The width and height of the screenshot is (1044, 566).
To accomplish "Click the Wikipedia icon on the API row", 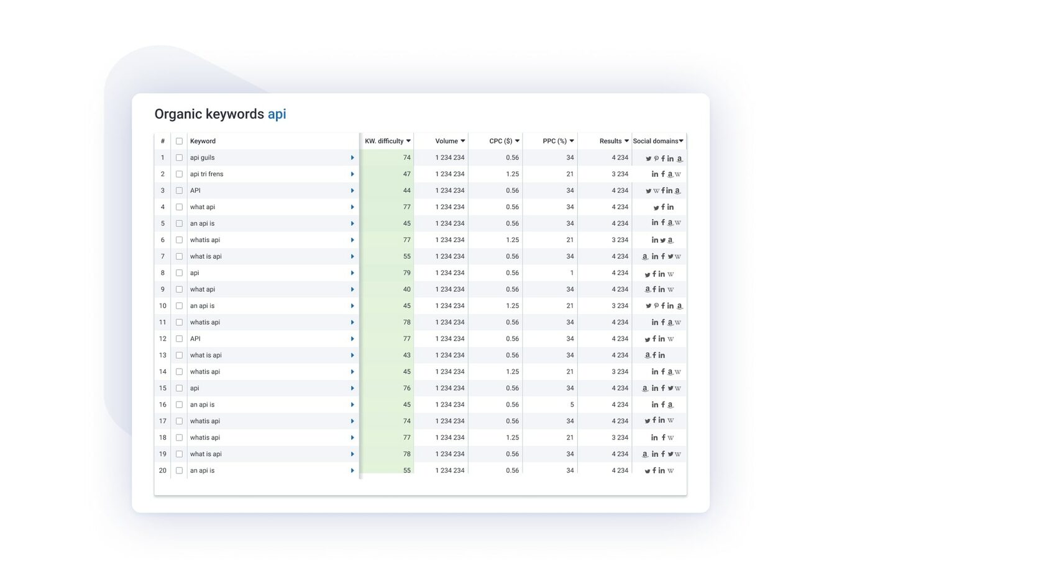I will 657,191.
